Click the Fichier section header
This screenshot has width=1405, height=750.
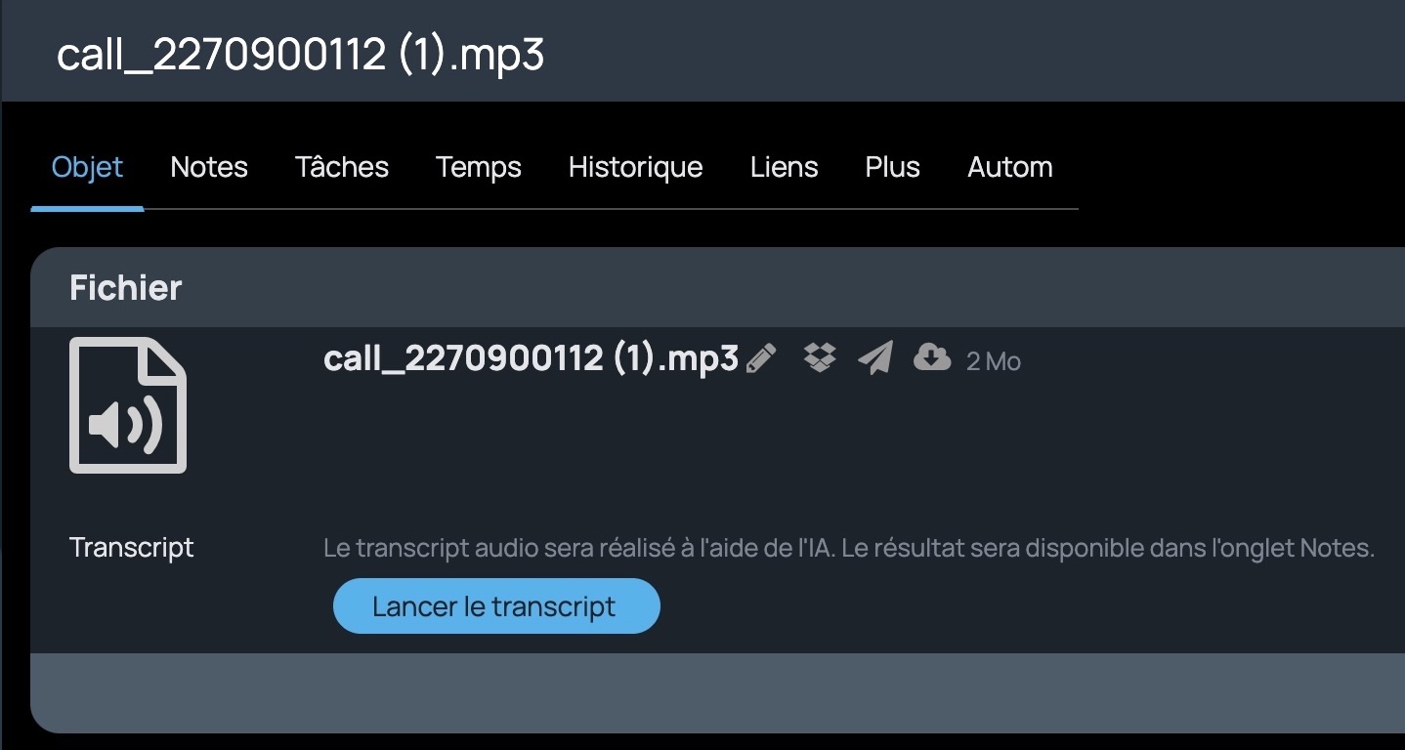pyautogui.click(x=126, y=288)
